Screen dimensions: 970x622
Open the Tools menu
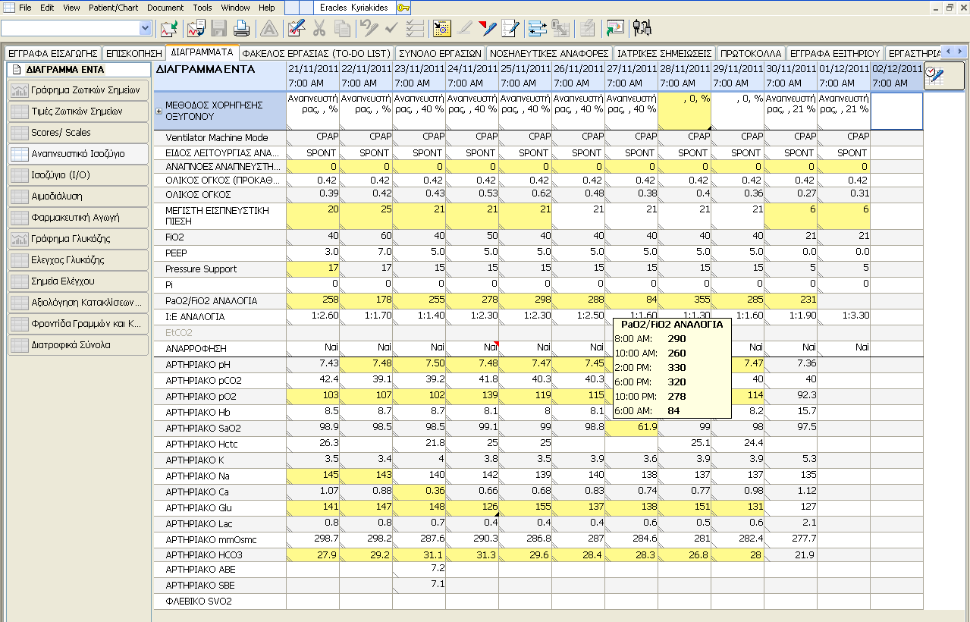pyautogui.click(x=202, y=8)
